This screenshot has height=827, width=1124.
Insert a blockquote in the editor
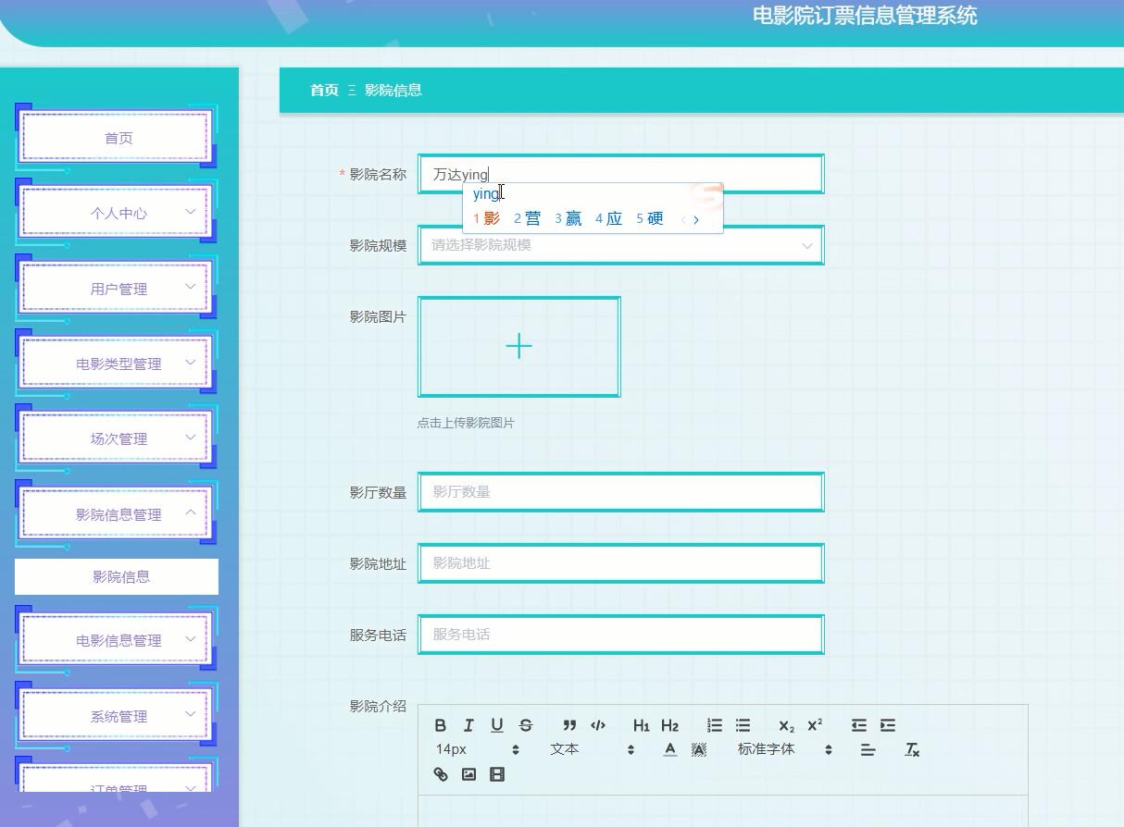(569, 725)
